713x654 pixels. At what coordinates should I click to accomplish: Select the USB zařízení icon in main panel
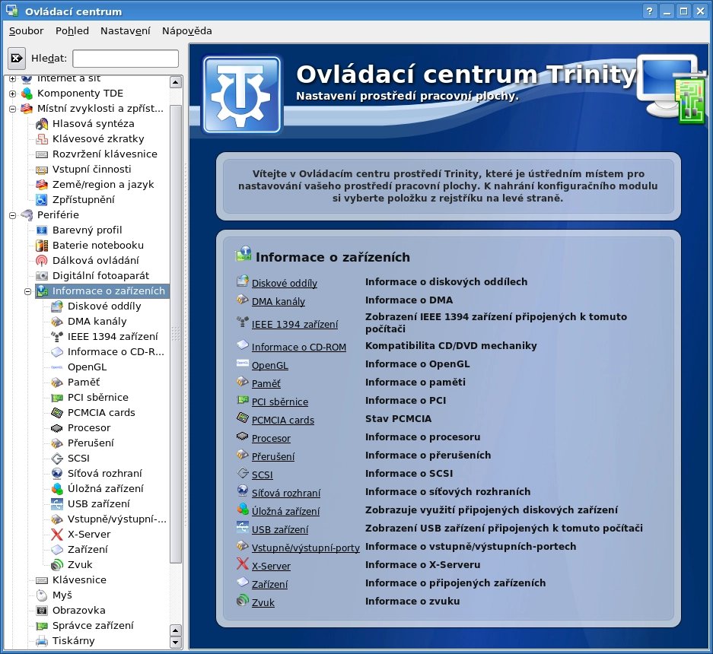pos(243,527)
